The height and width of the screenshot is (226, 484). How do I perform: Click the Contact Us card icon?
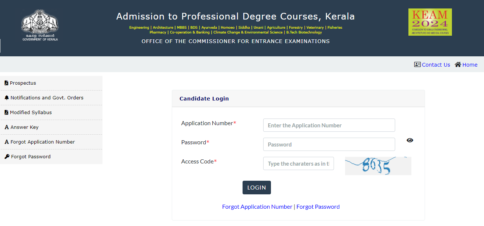(x=417, y=64)
